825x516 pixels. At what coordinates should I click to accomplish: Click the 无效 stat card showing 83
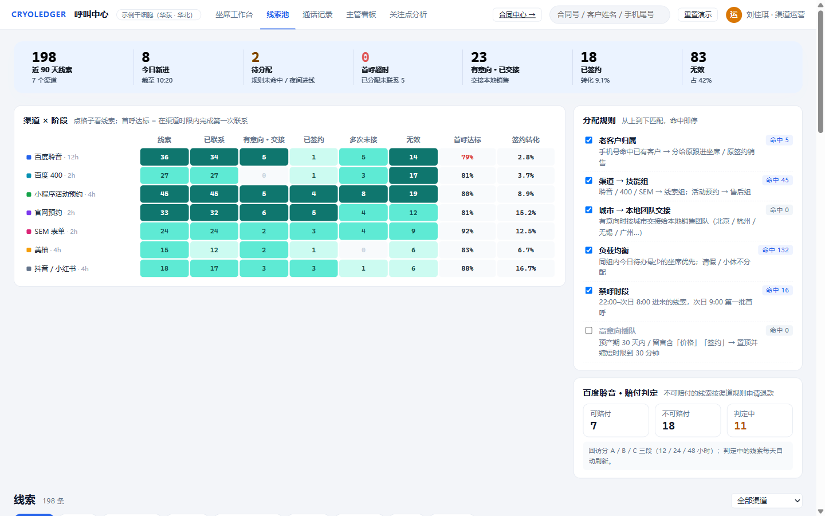click(737, 68)
